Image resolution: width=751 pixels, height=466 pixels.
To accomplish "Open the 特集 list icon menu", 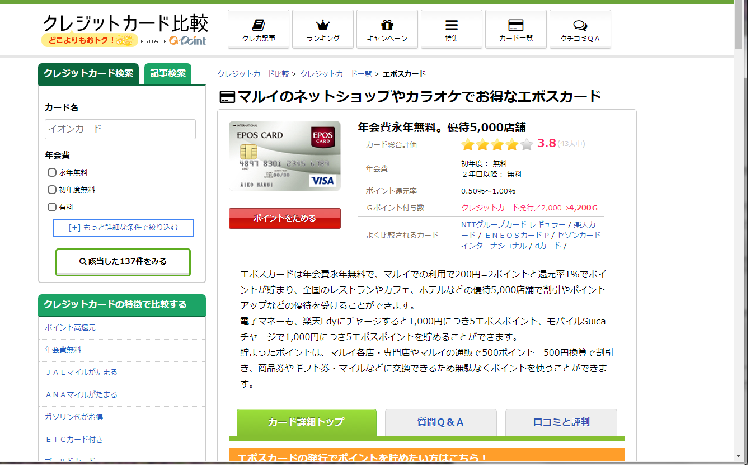I will (452, 29).
